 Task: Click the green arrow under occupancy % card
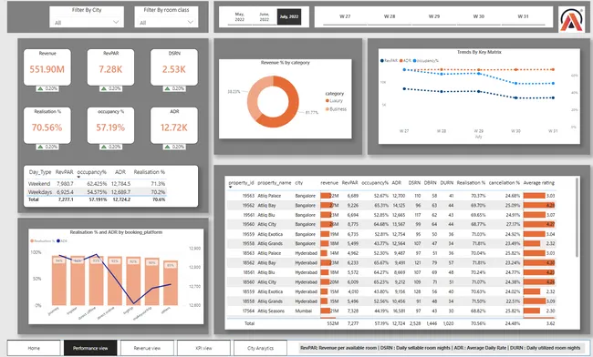[104, 147]
